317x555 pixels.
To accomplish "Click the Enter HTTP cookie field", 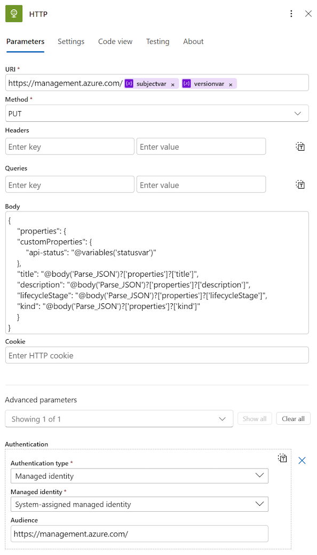I will (157, 355).
